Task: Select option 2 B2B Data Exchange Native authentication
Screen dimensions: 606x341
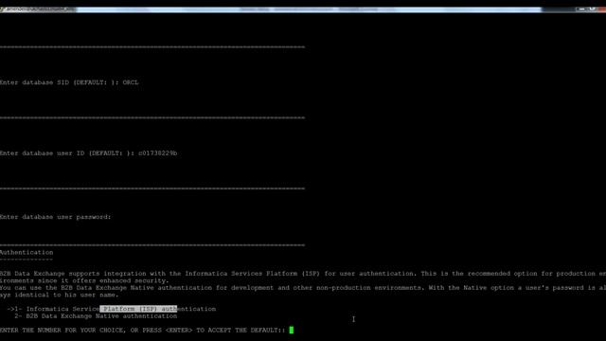Action: 96,315
